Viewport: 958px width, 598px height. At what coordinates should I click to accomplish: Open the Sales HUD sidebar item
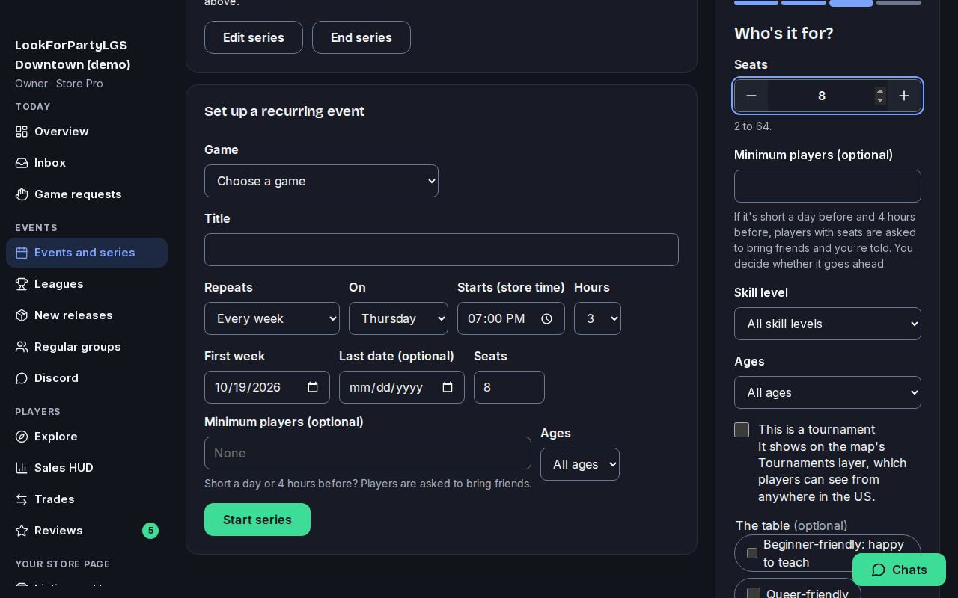point(87,468)
